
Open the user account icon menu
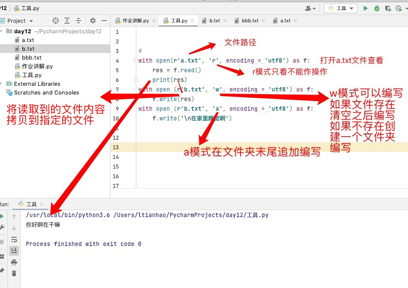coord(310,8)
